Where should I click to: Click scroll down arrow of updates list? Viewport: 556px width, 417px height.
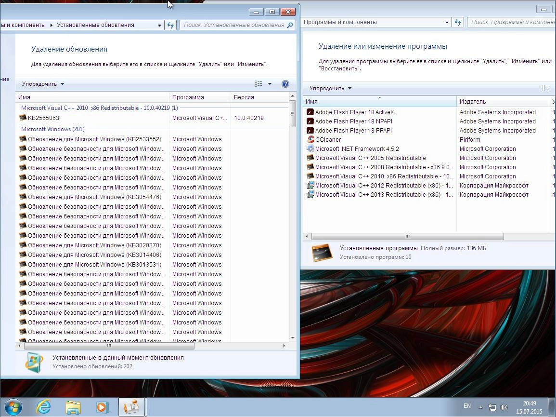click(x=293, y=338)
